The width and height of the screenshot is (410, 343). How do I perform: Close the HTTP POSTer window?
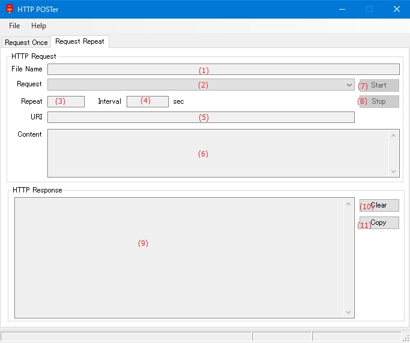pos(397,9)
